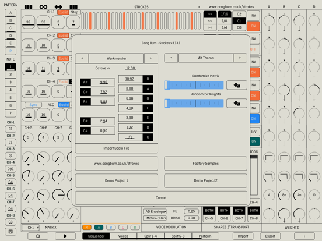Toggle BOTH button above CH-5

coord(209,211)
